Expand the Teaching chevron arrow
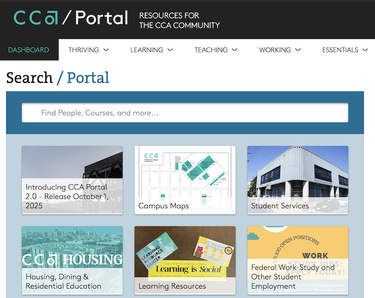This screenshot has height=298, width=375. [235, 50]
